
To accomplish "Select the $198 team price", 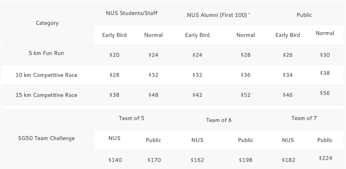I will [246, 160].
